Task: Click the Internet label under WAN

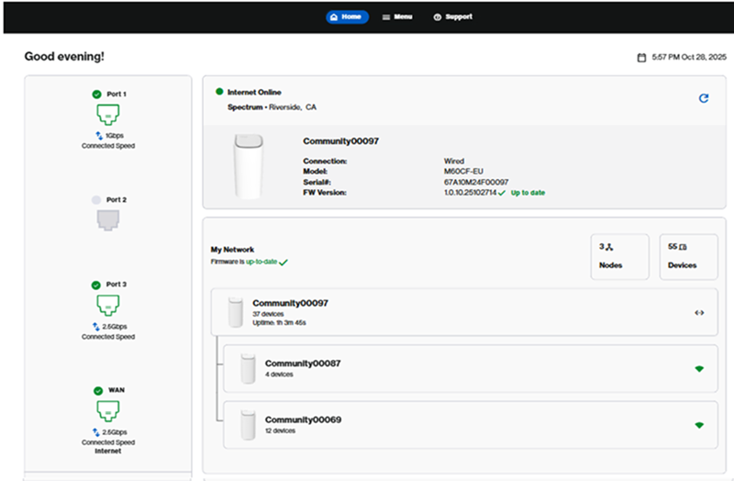Action: point(108,451)
